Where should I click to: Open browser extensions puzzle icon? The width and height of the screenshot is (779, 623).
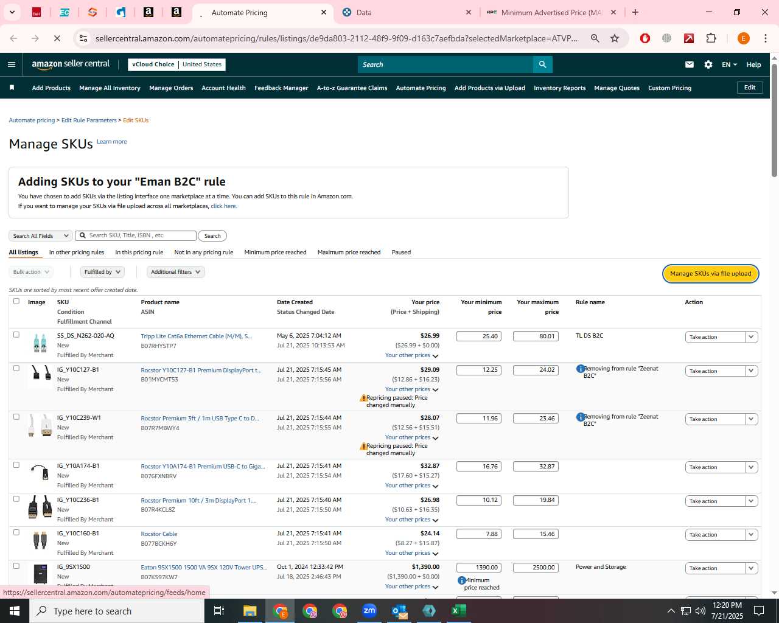[x=711, y=38]
